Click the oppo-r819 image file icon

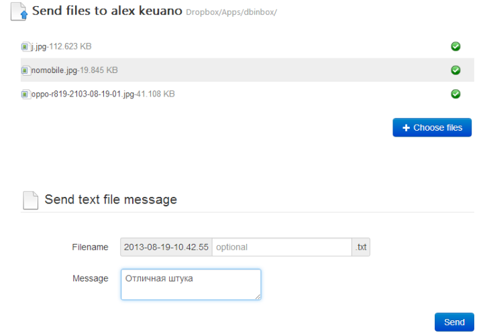[x=25, y=94]
